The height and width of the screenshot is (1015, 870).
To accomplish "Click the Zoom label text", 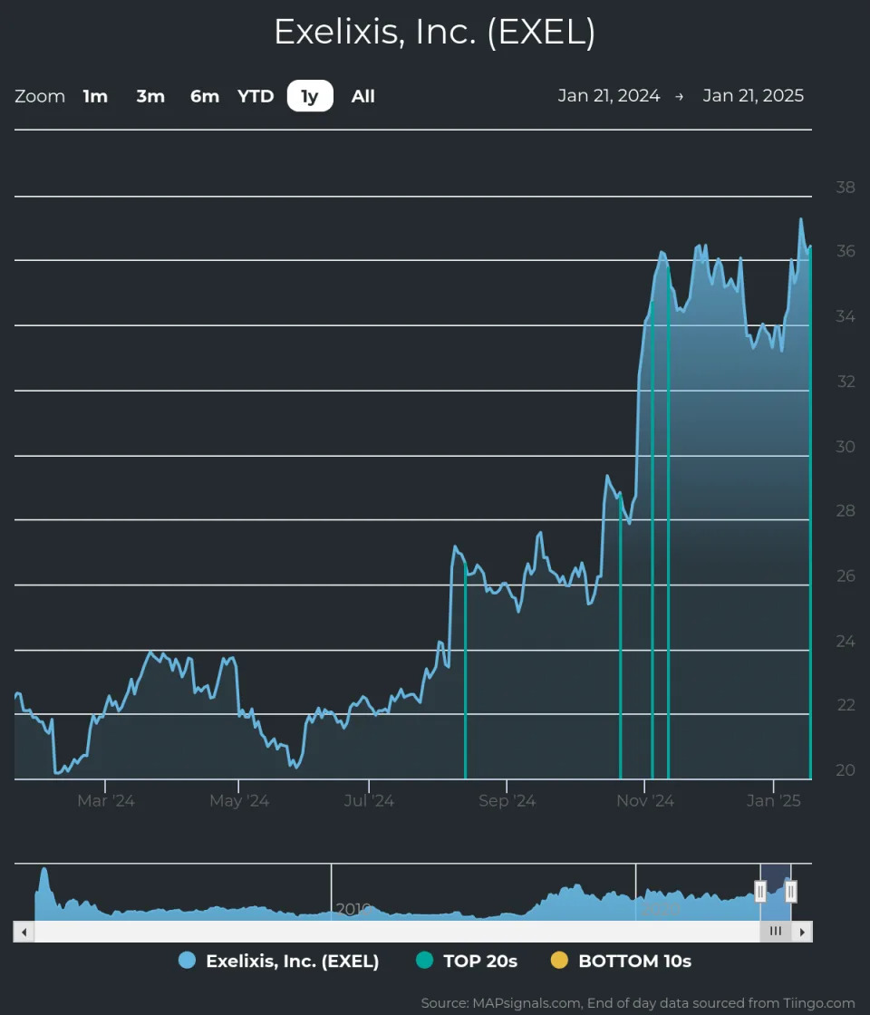I will [40, 96].
